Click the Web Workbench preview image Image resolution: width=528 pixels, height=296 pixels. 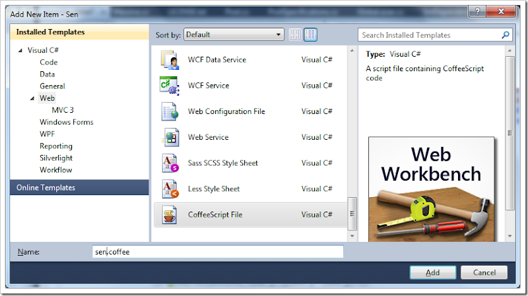[x=432, y=189]
